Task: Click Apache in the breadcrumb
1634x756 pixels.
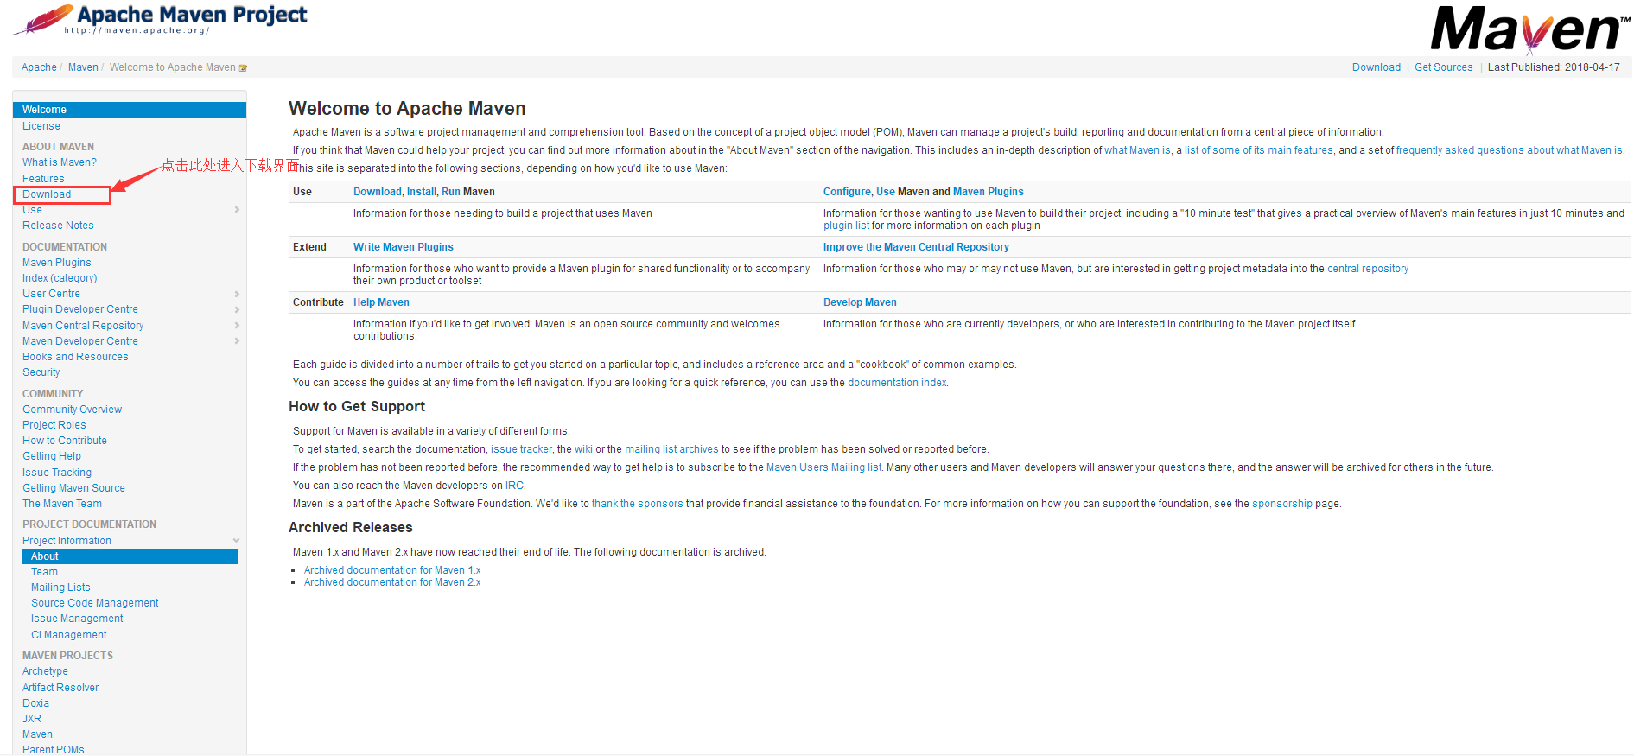Action: pos(39,67)
